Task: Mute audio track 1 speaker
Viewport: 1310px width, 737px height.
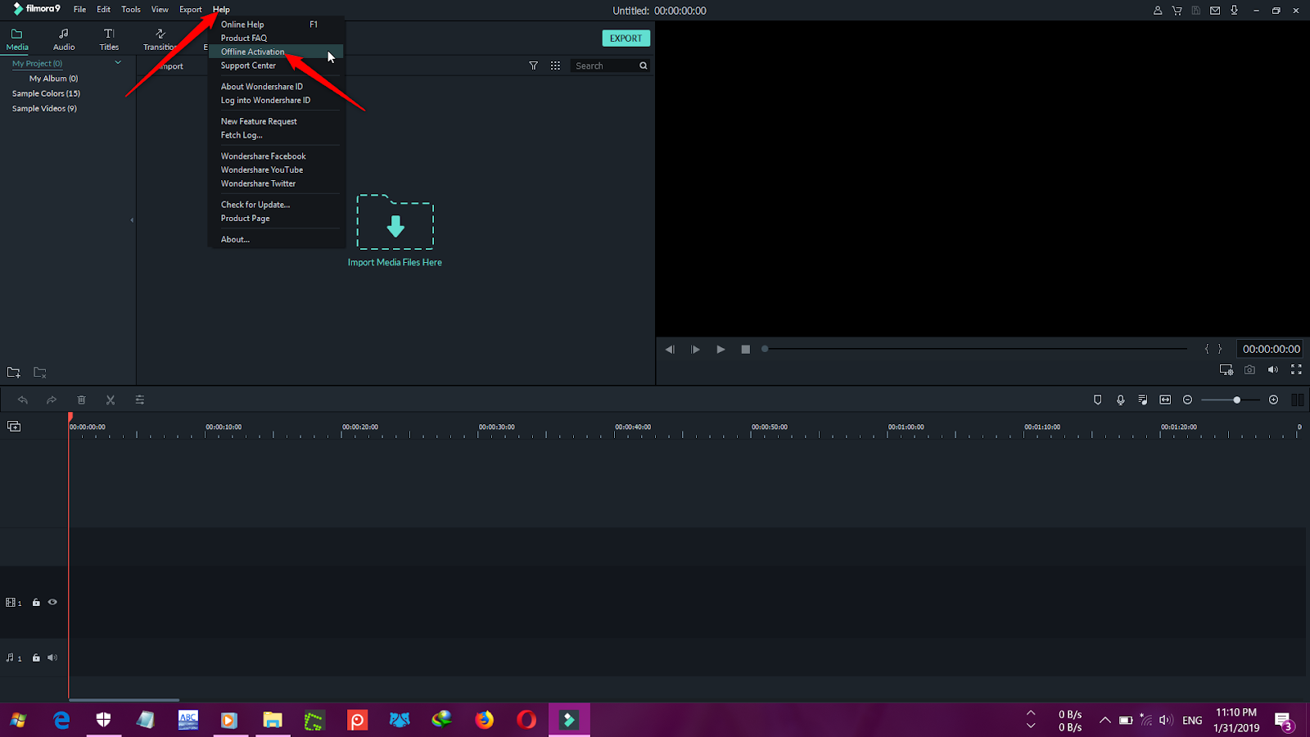Action: (x=52, y=658)
